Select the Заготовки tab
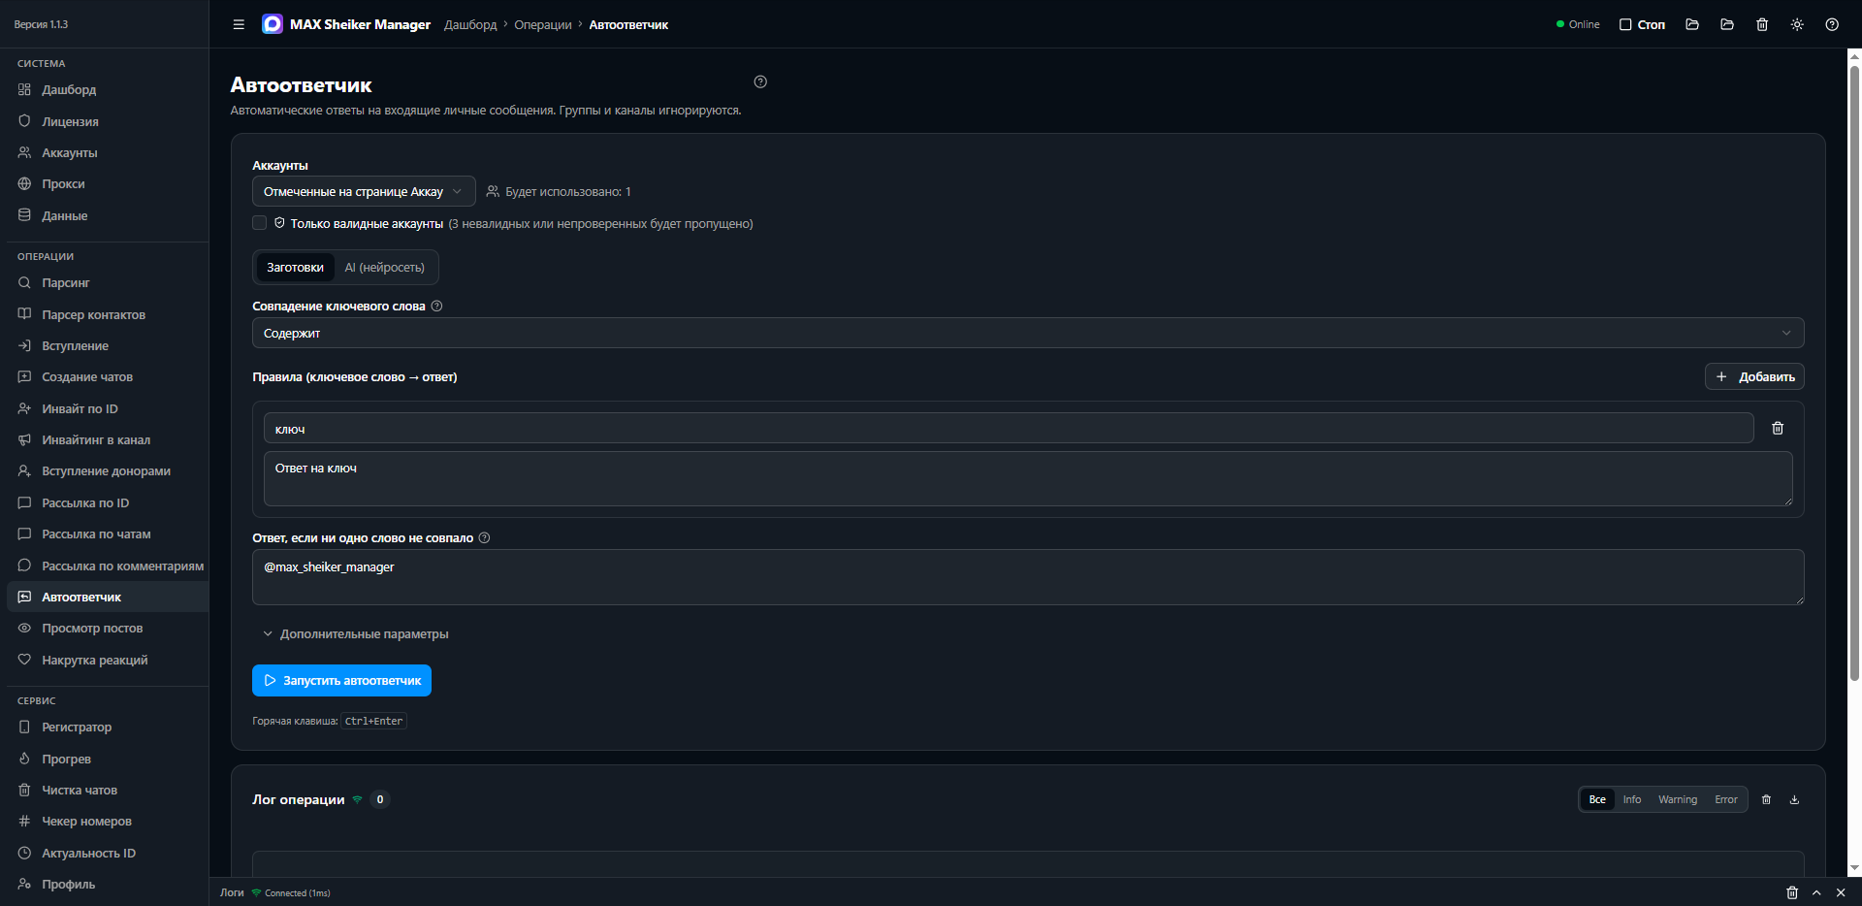This screenshot has height=906, width=1862. point(295,267)
